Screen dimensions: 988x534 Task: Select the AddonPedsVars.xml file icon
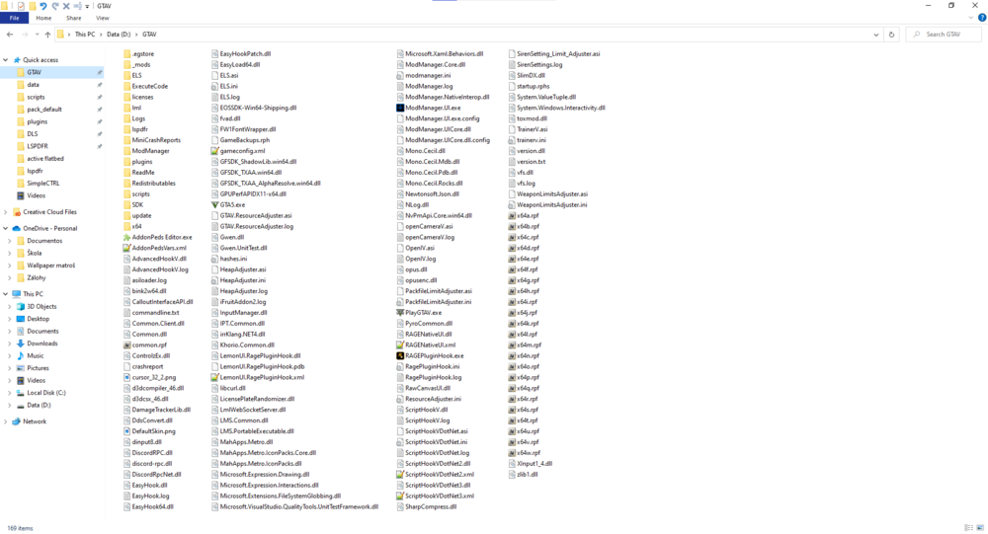pyautogui.click(x=126, y=248)
